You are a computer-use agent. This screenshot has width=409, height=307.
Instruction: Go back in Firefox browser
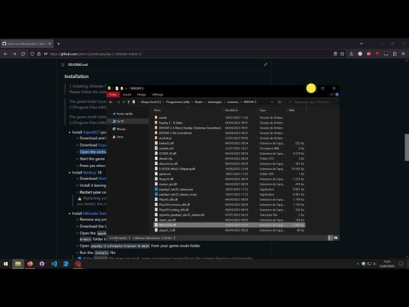point(6,54)
